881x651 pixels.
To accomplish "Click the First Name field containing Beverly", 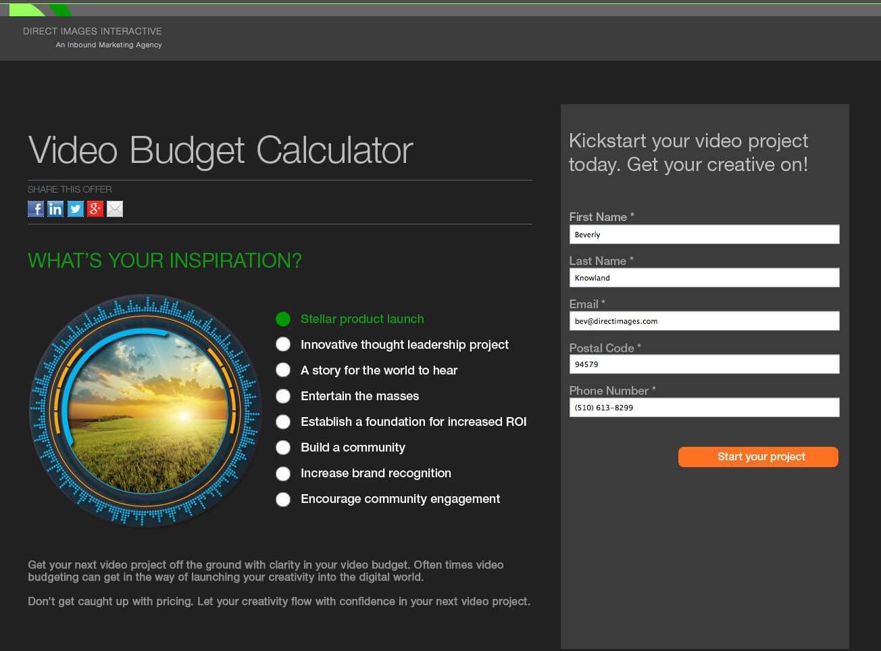I will coord(704,235).
